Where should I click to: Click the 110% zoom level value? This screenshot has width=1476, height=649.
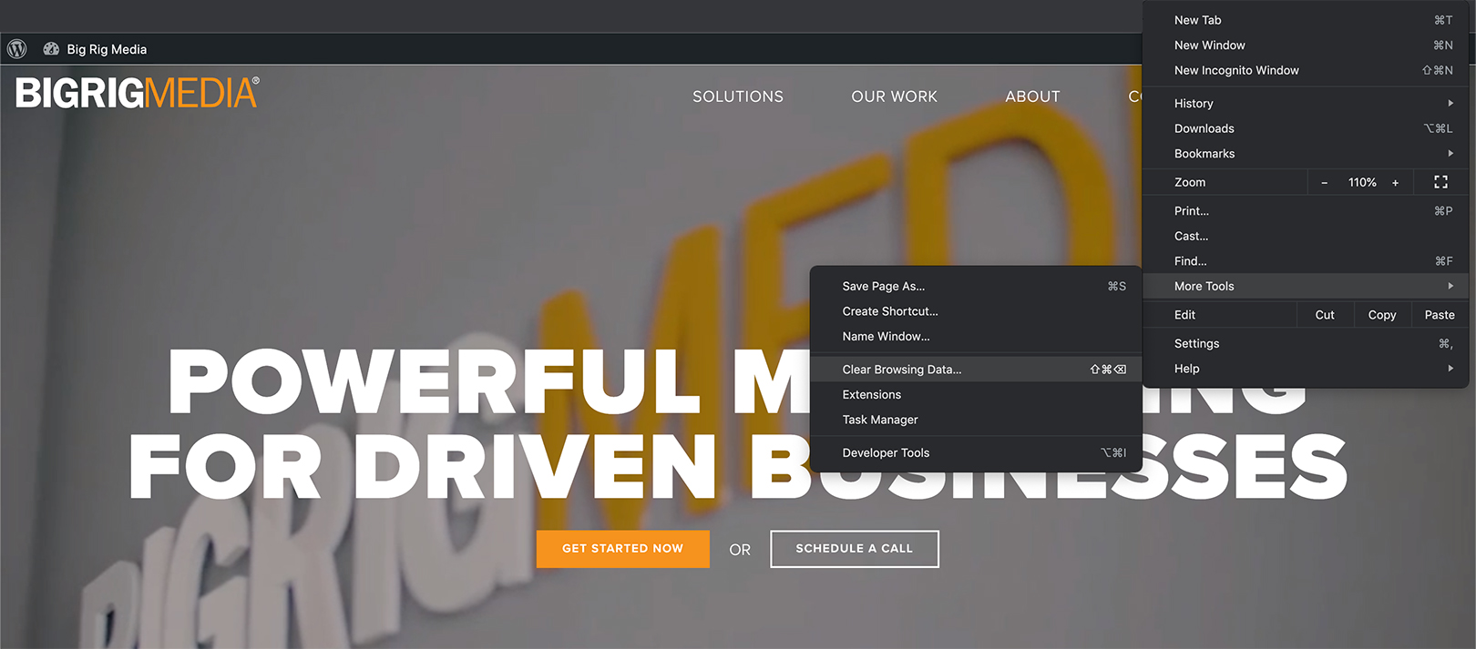pyautogui.click(x=1362, y=182)
